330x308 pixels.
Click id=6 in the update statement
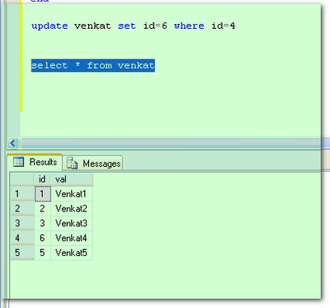[x=155, y=26]
